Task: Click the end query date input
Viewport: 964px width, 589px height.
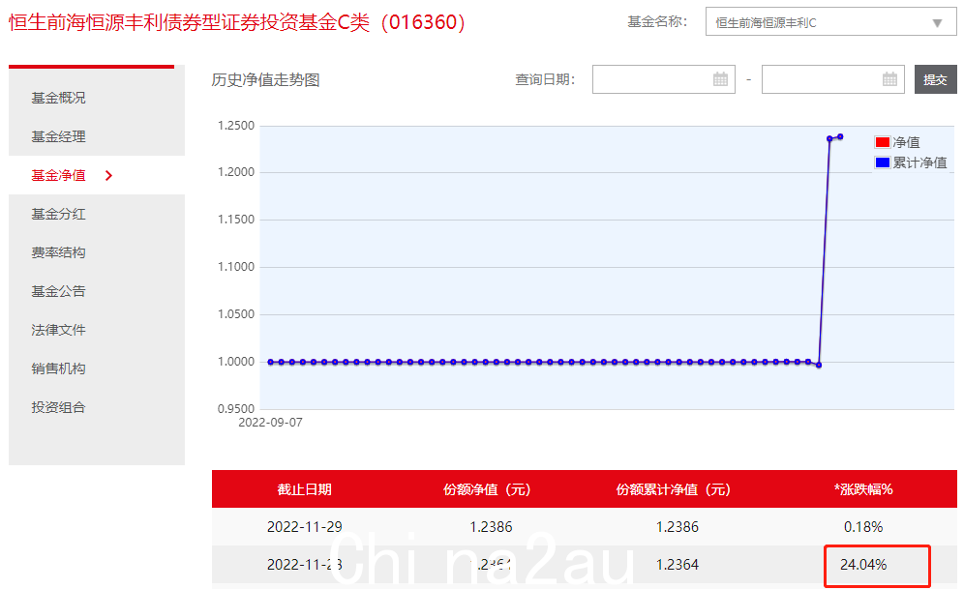Action: (x=832, y=79)
